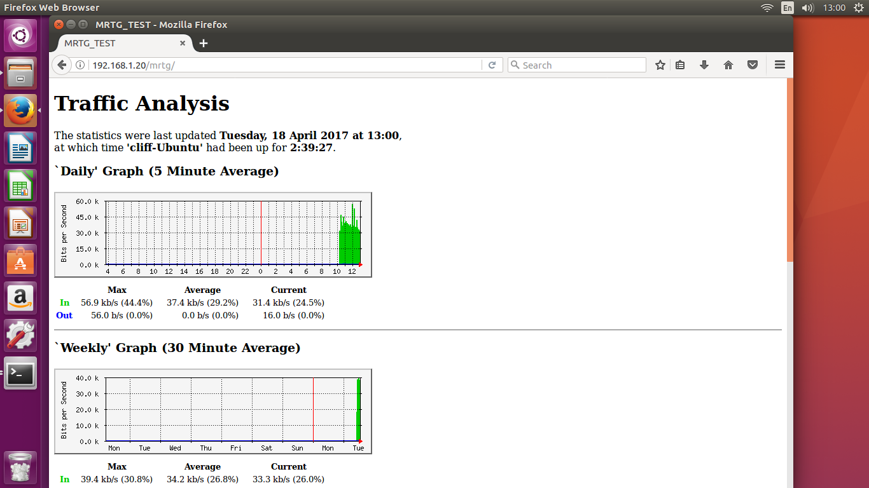Open the Ubuntu Dash search launcher
The height and width of the screenshot is (488, 869).
[x=20, y=36]
